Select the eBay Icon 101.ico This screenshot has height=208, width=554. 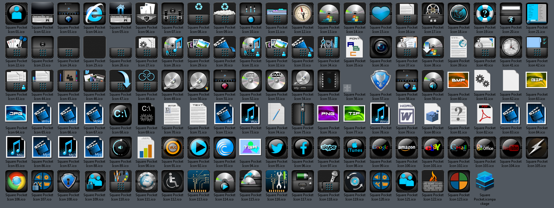coord(433,148)
